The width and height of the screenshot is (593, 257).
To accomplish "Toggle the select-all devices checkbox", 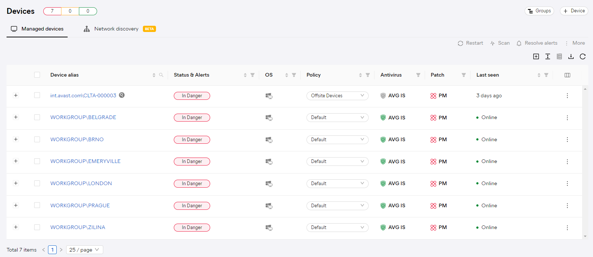I will [x=37, y=75].
